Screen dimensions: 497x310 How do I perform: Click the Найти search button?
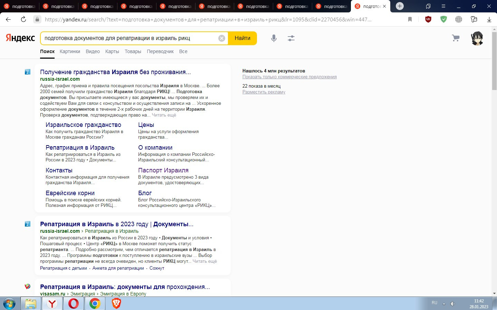242,38
